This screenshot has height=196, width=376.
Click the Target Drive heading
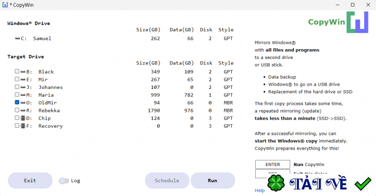pyautogui.click(x=26, y=57)
